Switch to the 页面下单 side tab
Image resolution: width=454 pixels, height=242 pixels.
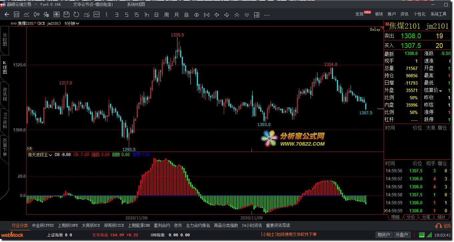4,148
